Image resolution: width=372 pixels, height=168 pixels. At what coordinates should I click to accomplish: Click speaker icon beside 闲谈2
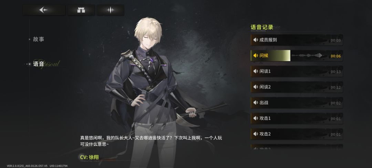256,87
